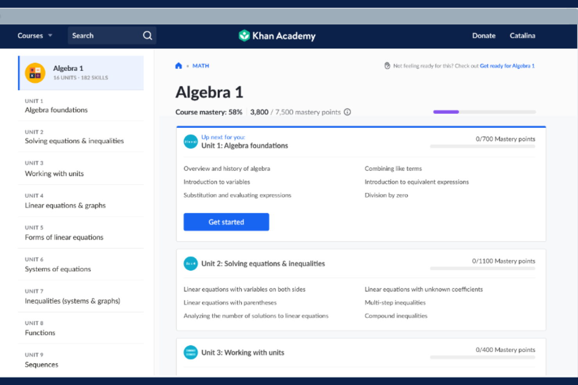Click the Courses dropdown arrow

coord(50,35)
